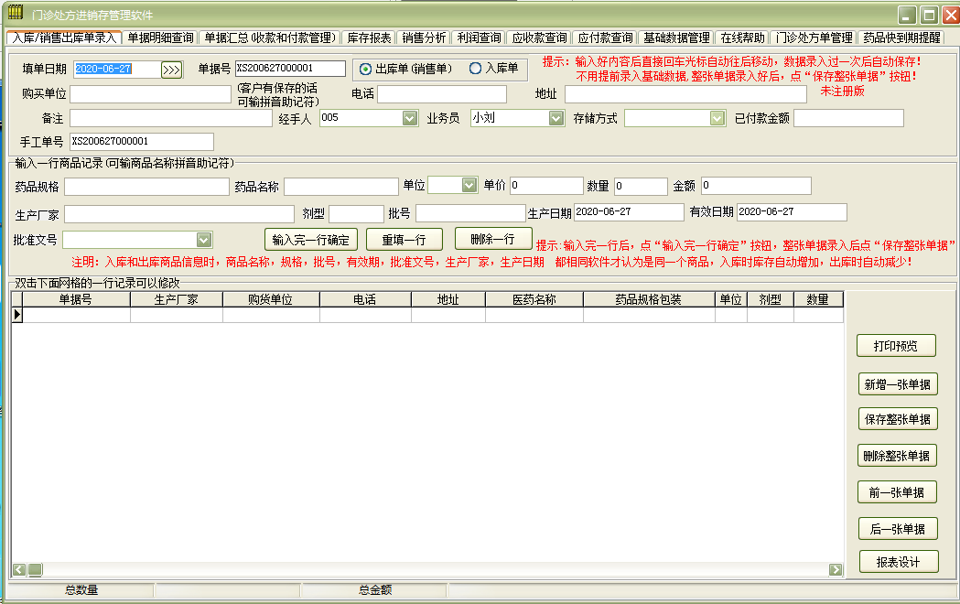Switch to the 库存报表 tab
Viewport: 960px width, 604px height.
pos(369,38)
